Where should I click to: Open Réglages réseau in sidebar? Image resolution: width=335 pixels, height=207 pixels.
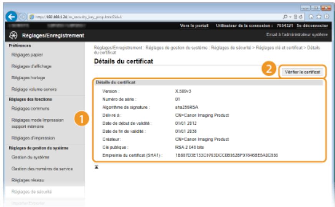click(x=28, y=180)
